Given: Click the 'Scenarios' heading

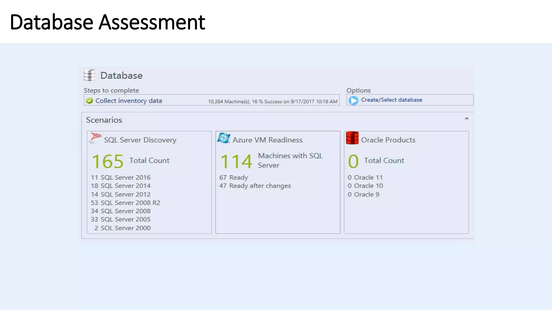Looking at the screenshot, I should [104, 120].
